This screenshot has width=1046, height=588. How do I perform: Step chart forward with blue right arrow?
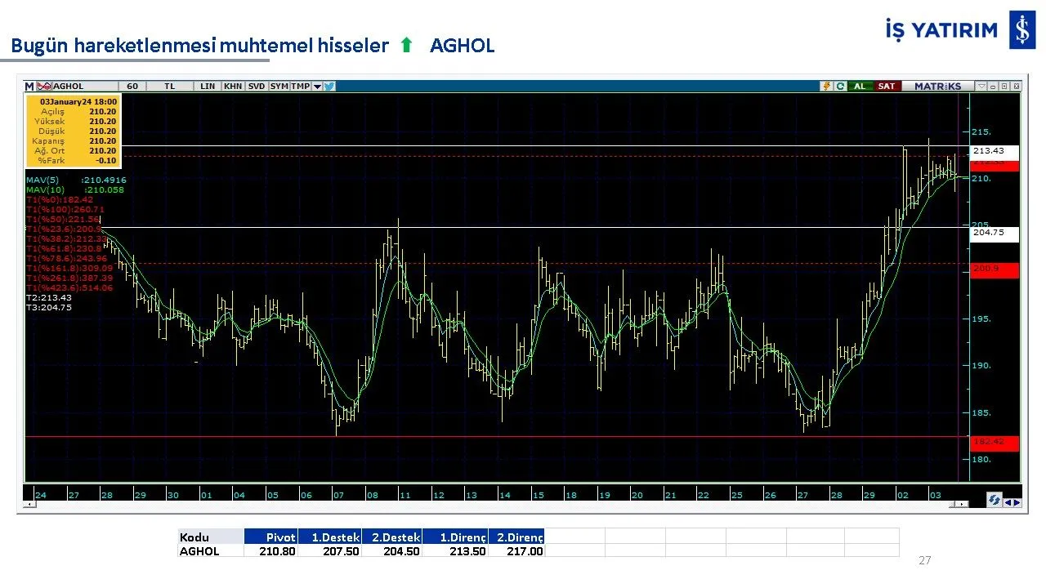[x=1017, y=502]
